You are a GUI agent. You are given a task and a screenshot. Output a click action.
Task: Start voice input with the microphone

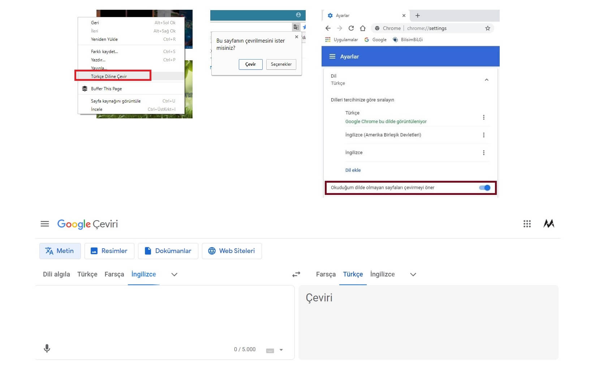pos(47,348)
